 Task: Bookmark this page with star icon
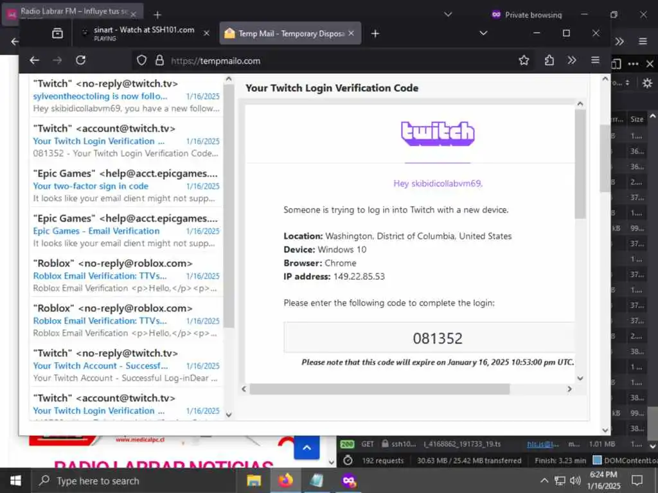(524, 60)
